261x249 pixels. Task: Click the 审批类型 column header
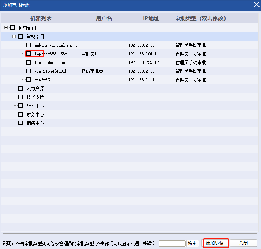click(x=202, y=18)
